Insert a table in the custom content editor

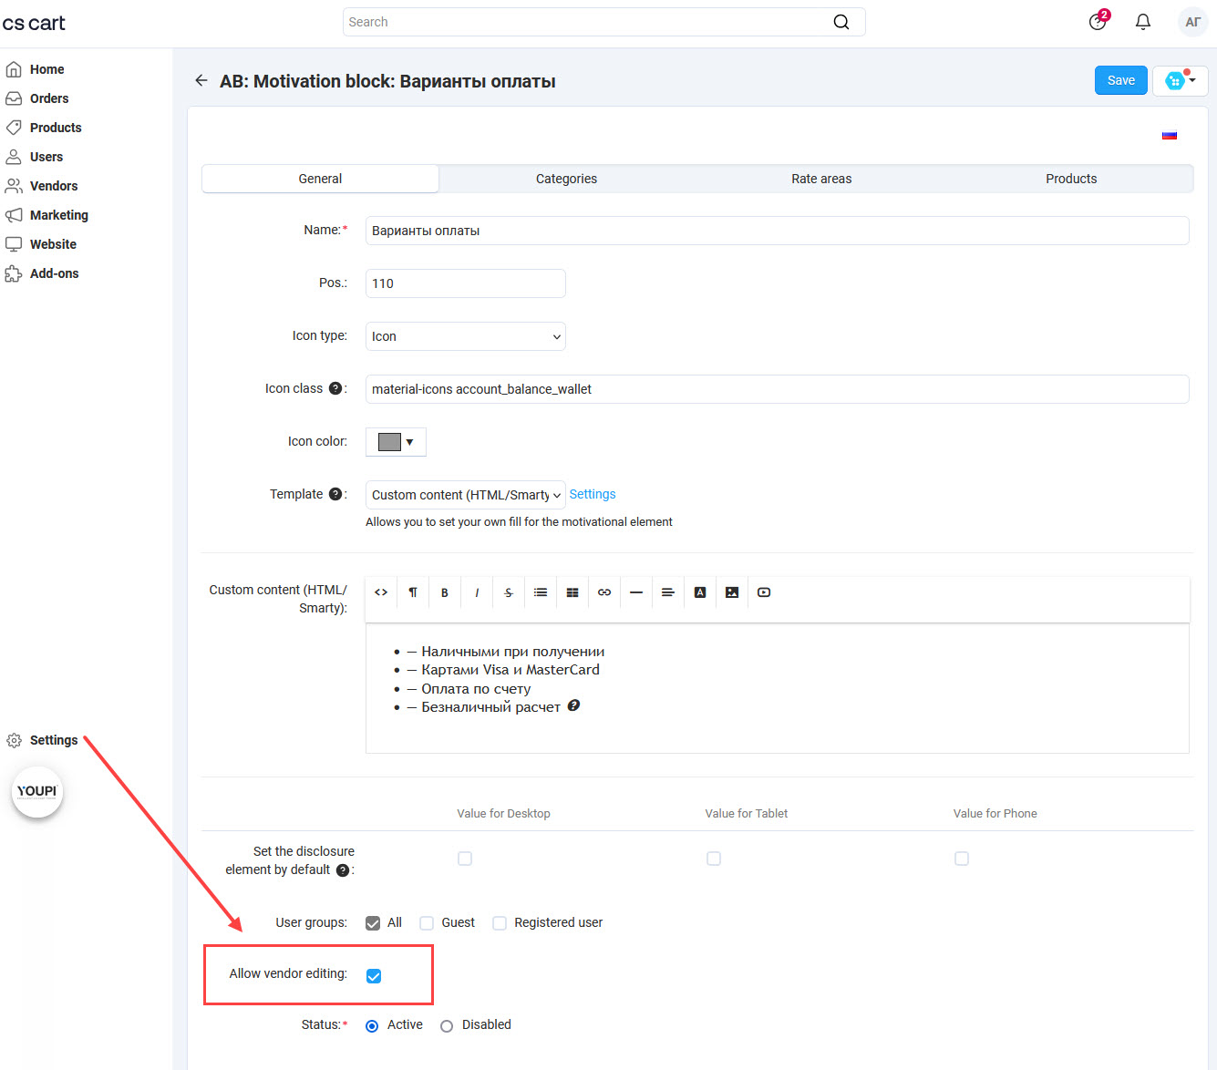572,592
